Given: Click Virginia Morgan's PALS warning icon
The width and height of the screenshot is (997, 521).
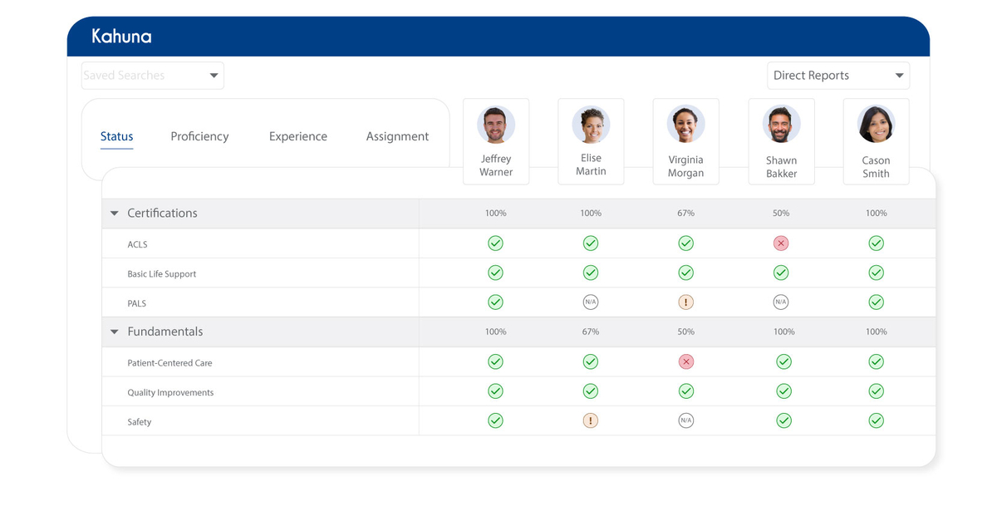Looking at the screenshot, I should click(685, 302).
